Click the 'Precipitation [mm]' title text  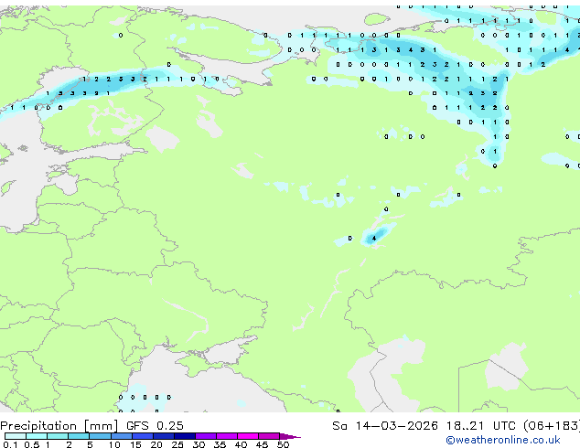pyautogui.click(x=59, y=426)
